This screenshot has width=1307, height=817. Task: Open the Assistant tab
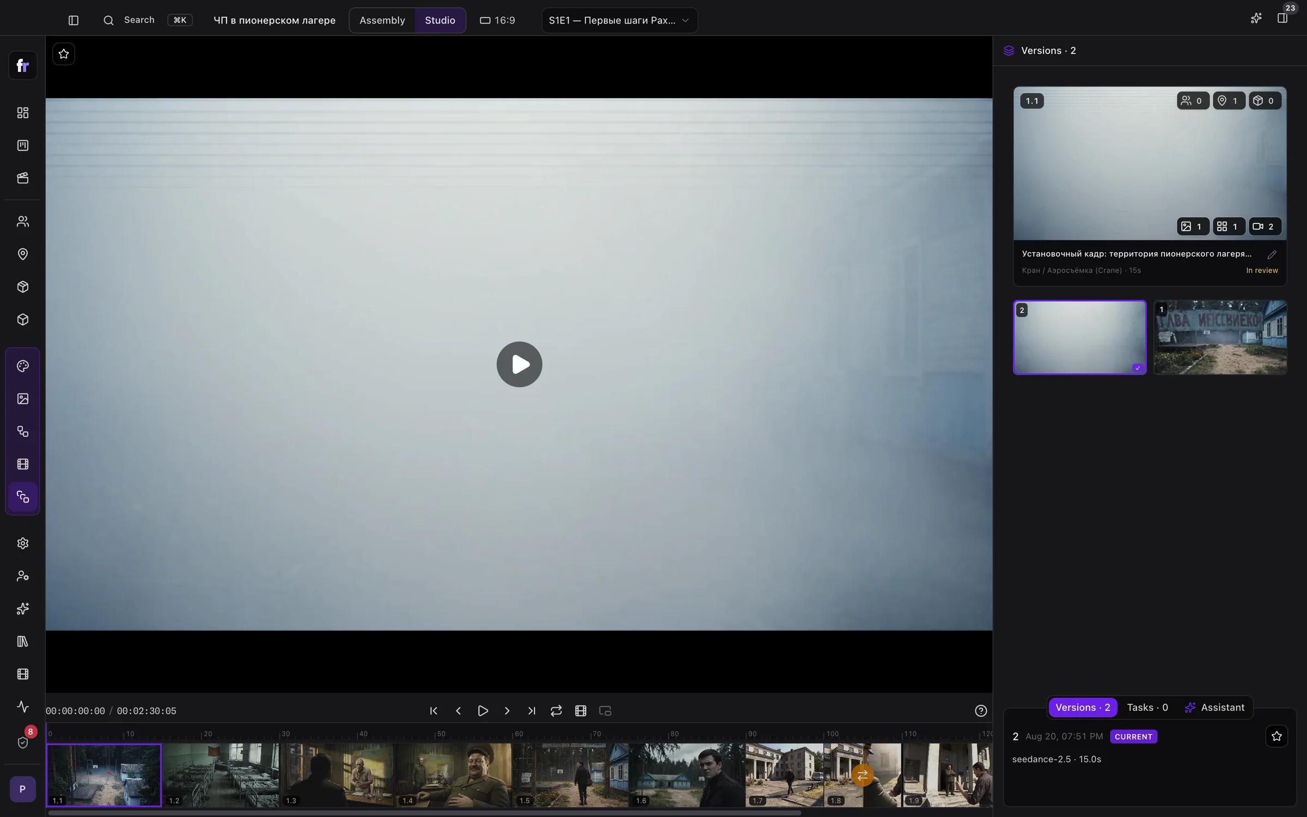point(1214,708)
